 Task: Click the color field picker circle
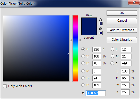point(68,55)
